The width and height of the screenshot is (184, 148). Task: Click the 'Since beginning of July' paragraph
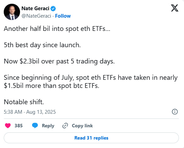[91, 82]
